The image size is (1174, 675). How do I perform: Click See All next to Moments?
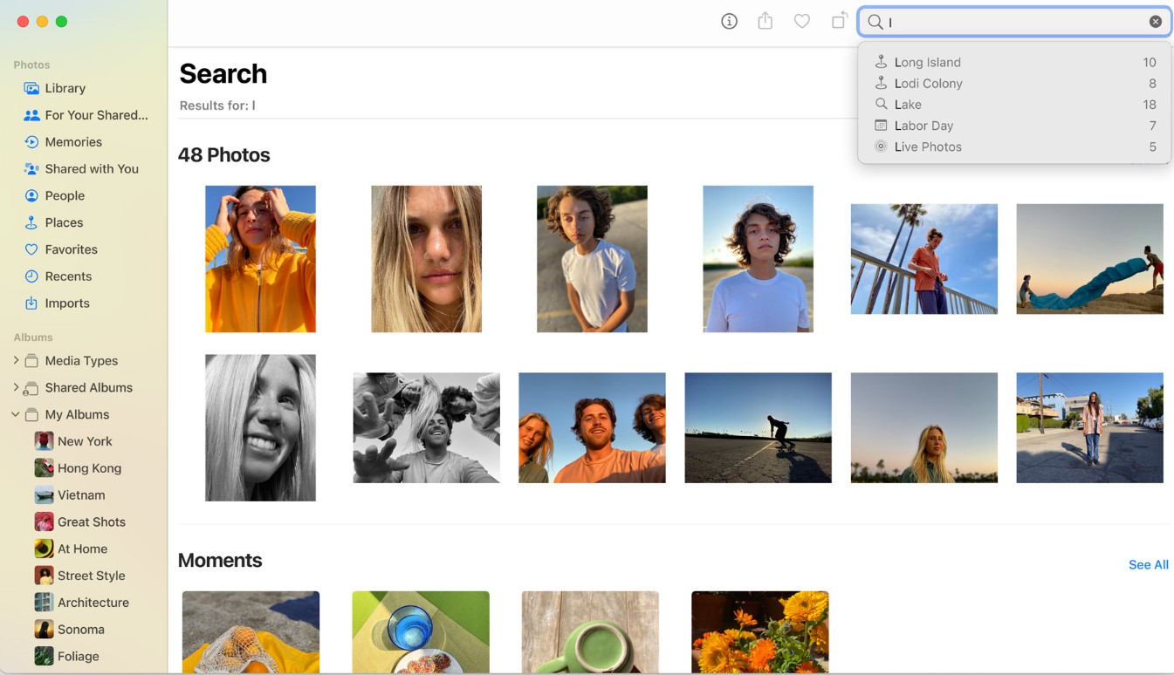click(1148, 564)
